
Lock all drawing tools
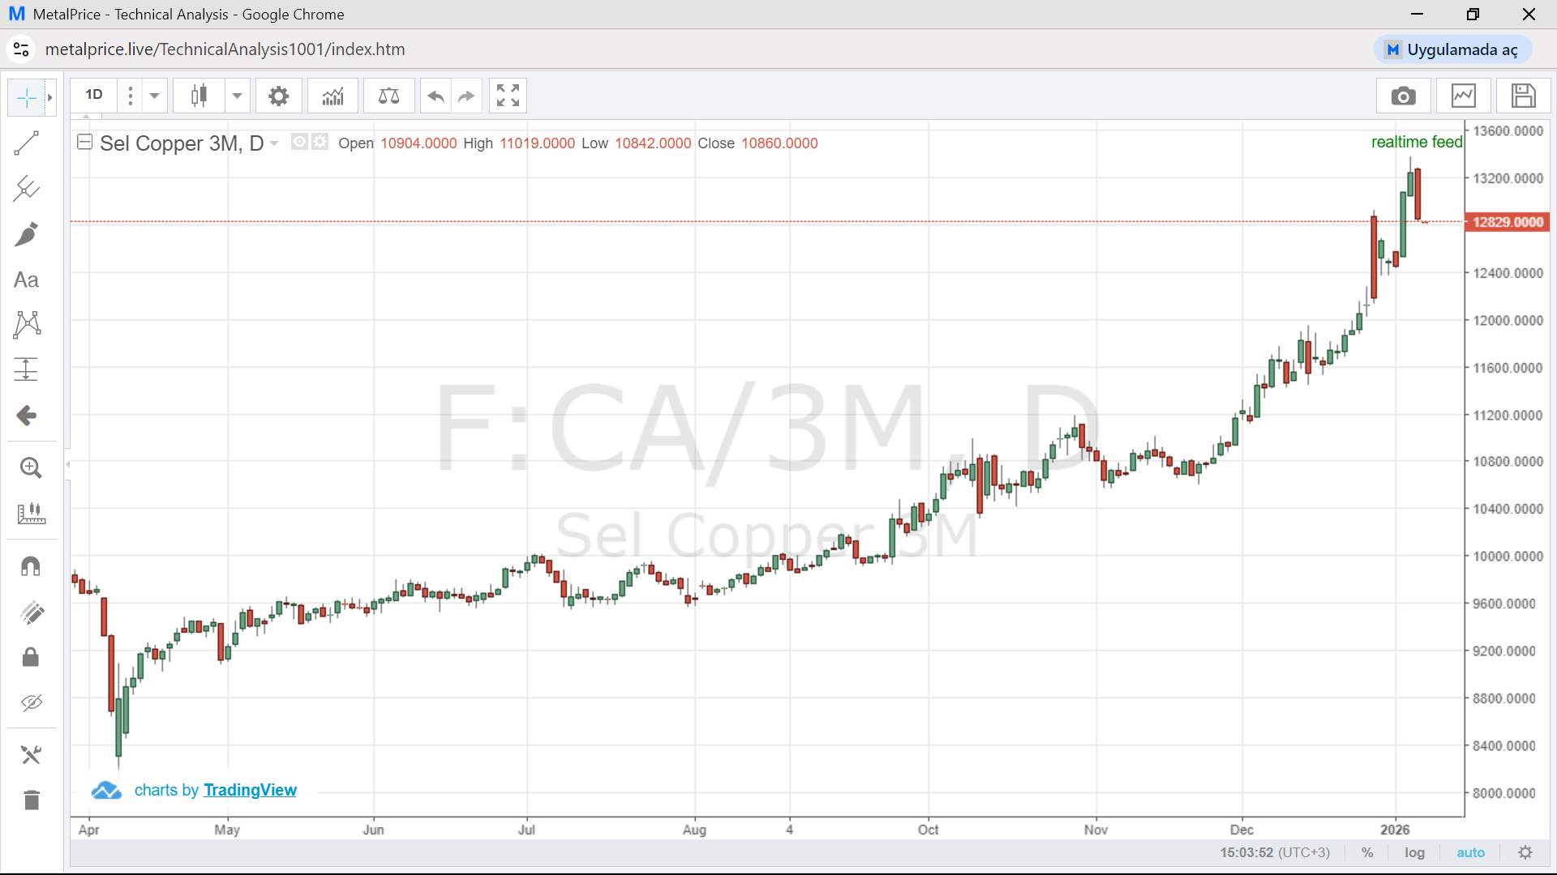tap(31, 657)
